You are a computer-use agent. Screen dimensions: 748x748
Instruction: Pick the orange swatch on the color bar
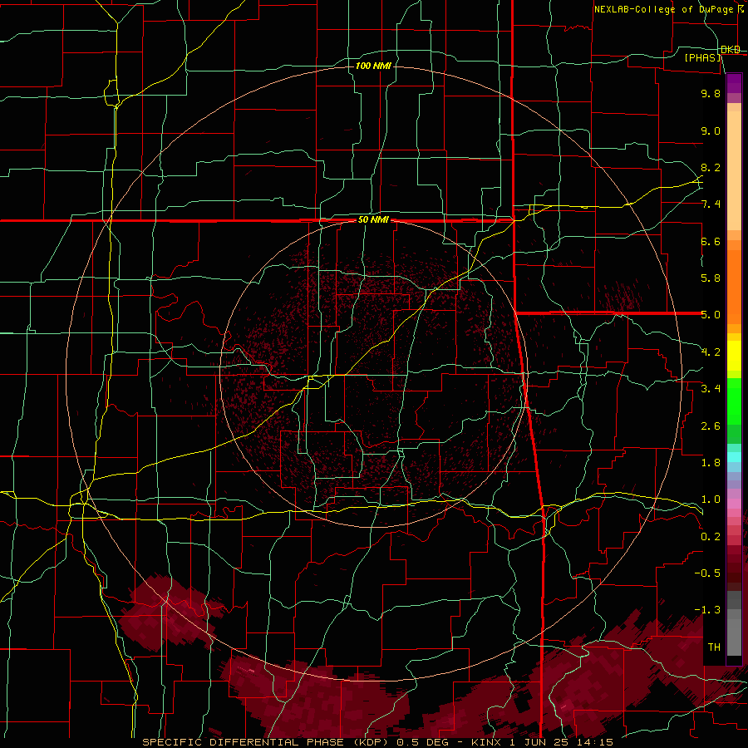pos(734,286)
